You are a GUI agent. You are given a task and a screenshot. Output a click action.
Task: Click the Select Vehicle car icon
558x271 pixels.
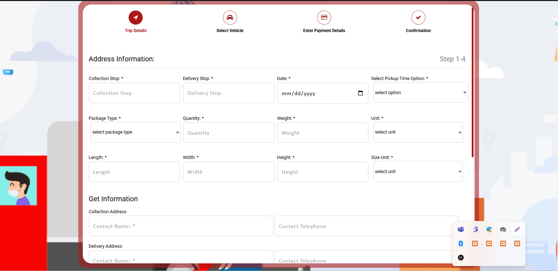click(230, 18)
